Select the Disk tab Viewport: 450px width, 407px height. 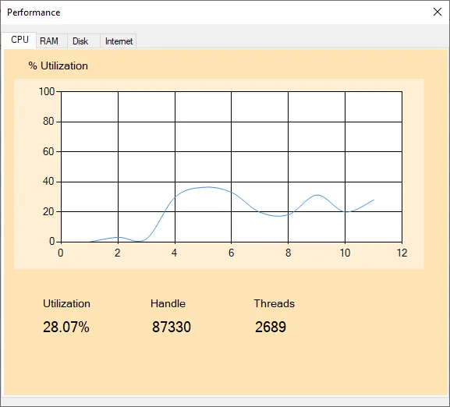[x=83, y=41]
